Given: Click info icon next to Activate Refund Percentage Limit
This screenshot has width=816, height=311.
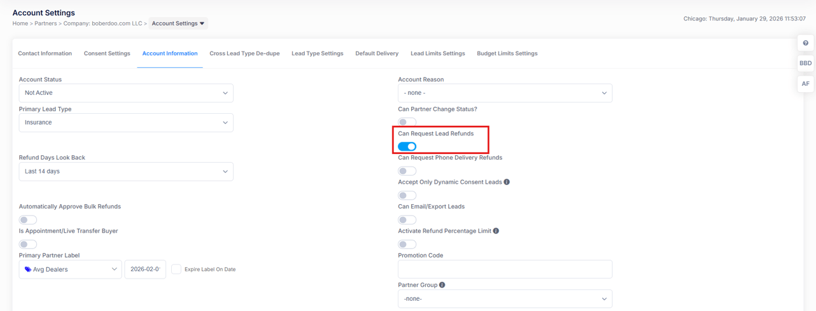Looking at the screenshot, I should (x=496, y=231).
